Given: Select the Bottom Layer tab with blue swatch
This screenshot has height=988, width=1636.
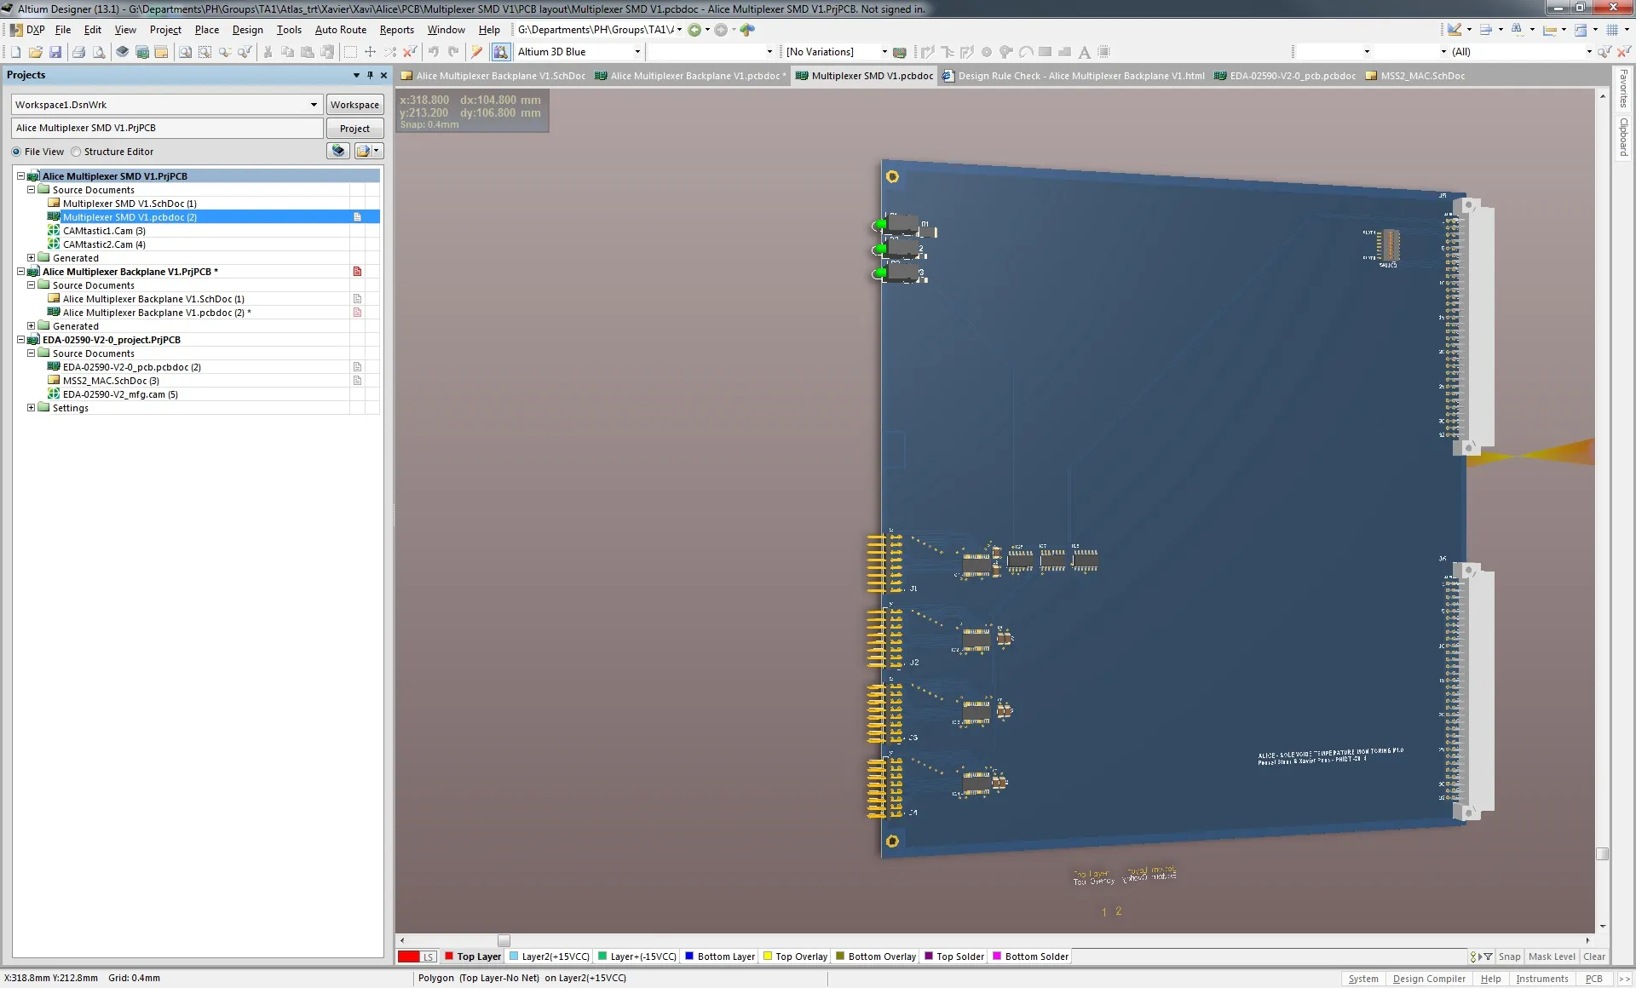Looking at the screenshot, I should tap(720, 956).
